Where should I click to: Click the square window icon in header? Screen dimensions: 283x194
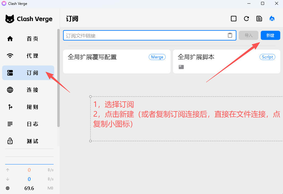tap(234, 19)
